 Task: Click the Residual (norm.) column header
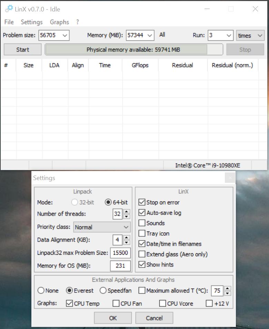point(232,65)
